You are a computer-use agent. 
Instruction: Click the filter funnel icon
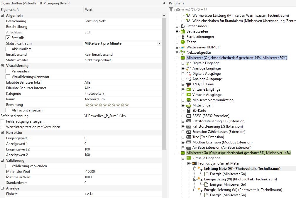tap(171, 9)
